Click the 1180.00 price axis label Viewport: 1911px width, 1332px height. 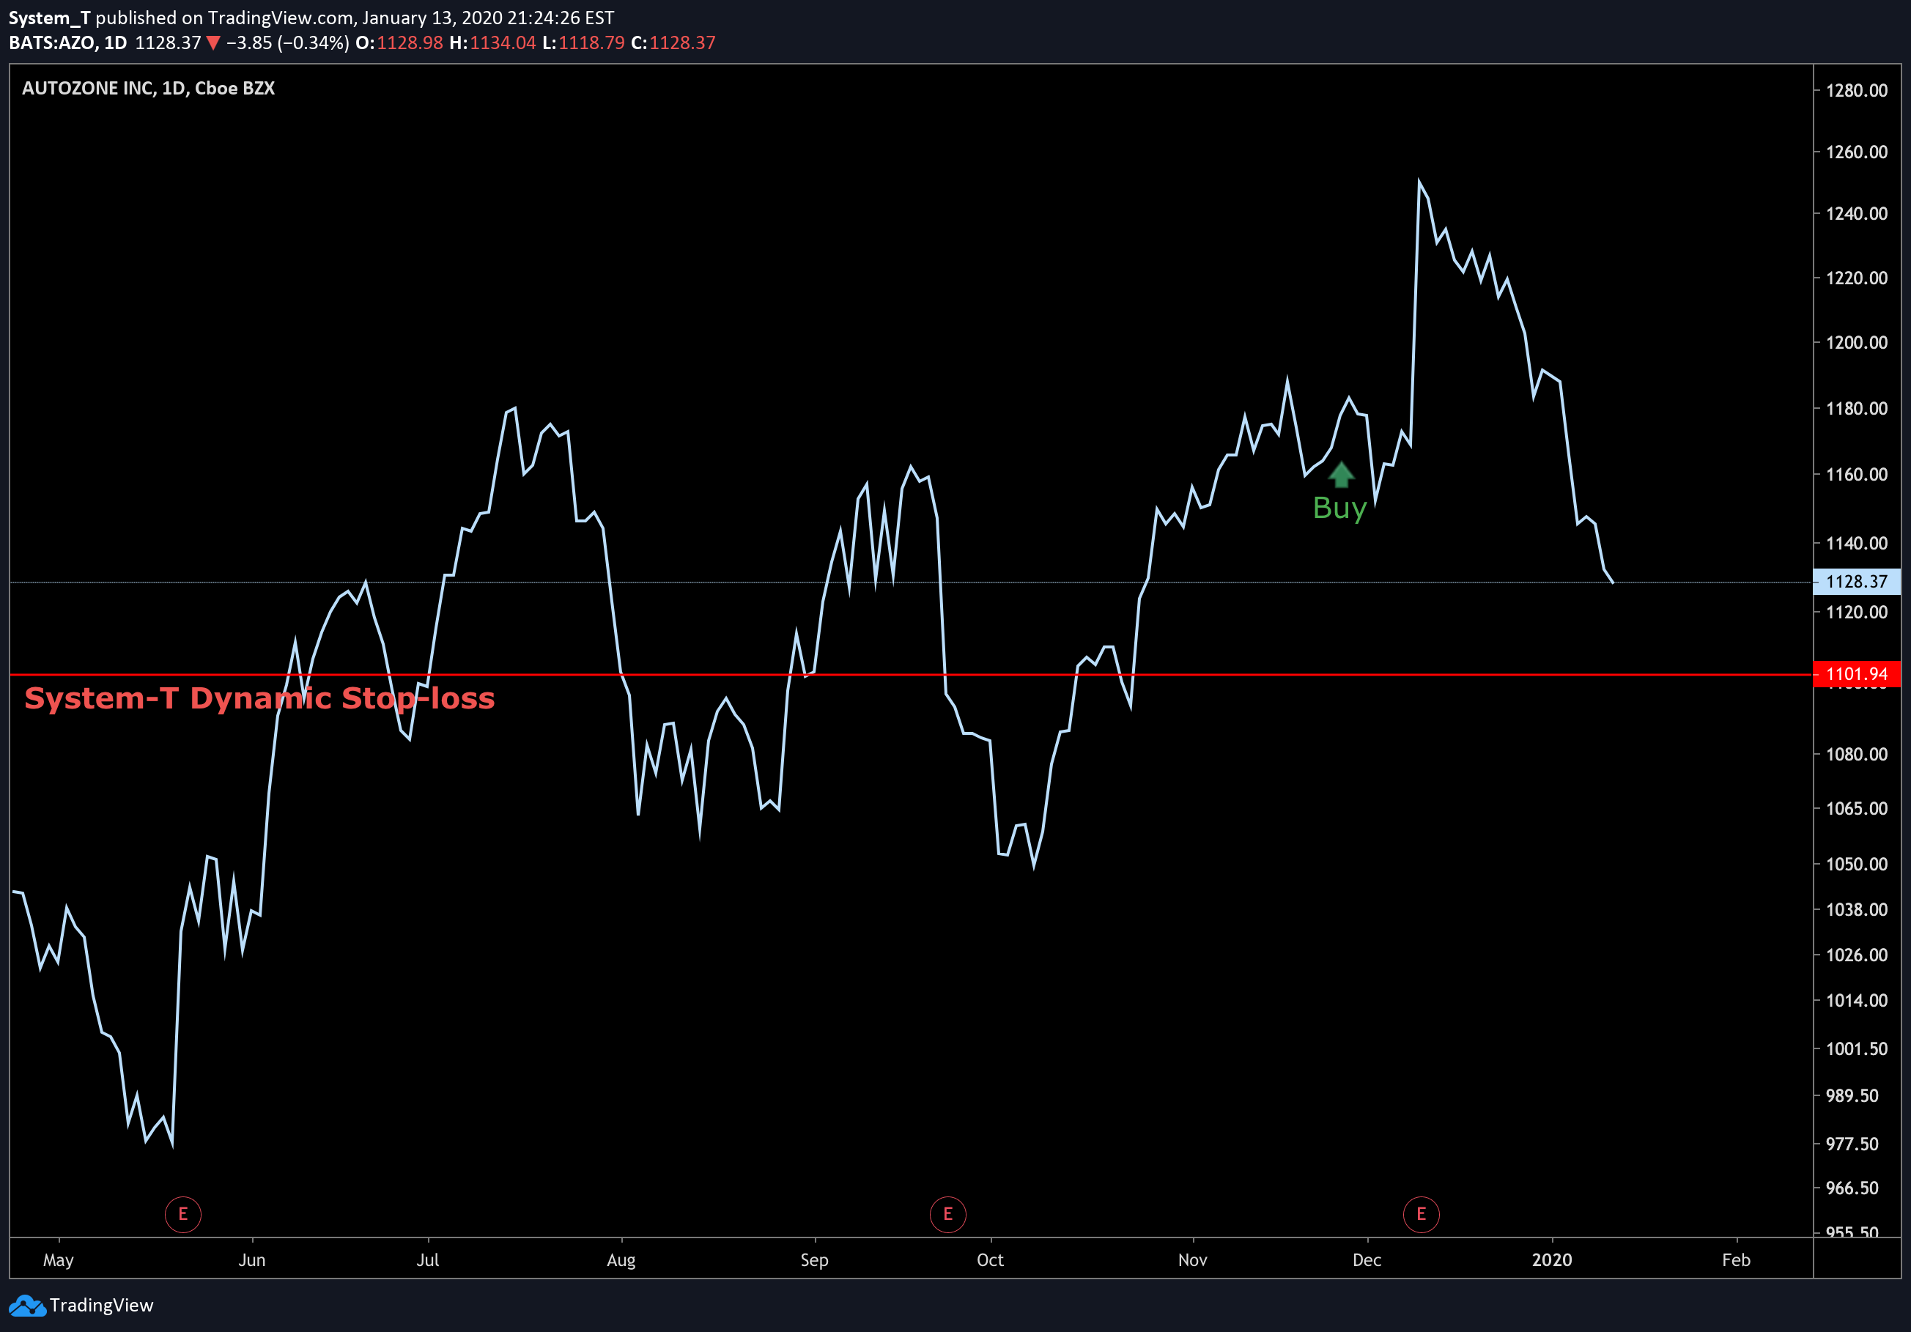coord(1857,409)
